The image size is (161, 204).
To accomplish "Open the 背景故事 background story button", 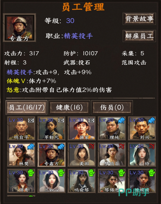I will [139, 19].
